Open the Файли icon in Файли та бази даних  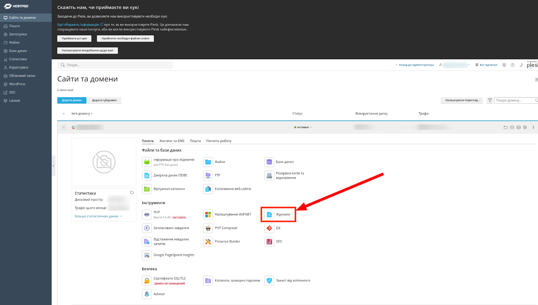[x=208, y=162]
